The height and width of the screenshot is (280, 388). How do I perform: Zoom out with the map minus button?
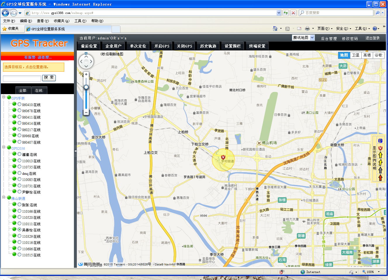point(86,112)
